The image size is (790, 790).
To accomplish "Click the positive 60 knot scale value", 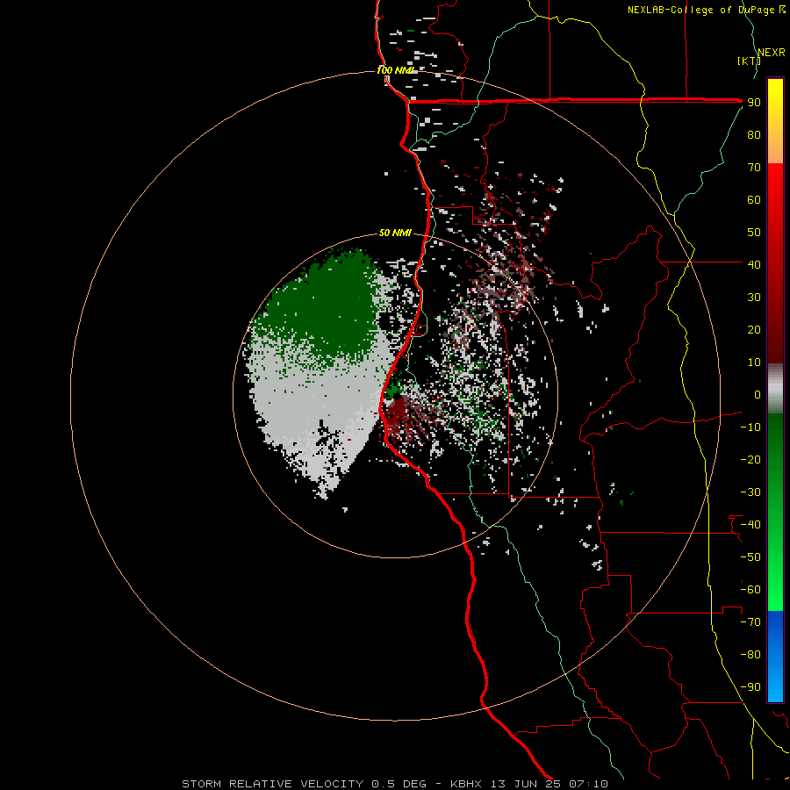I will pos(754,199).
